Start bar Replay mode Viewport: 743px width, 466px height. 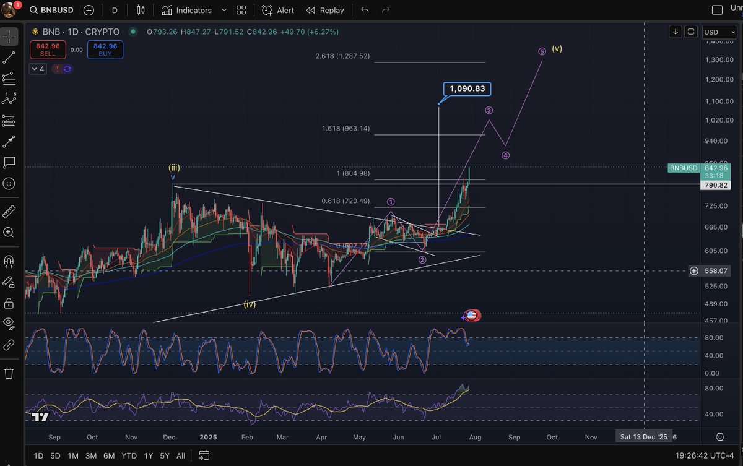325,11
